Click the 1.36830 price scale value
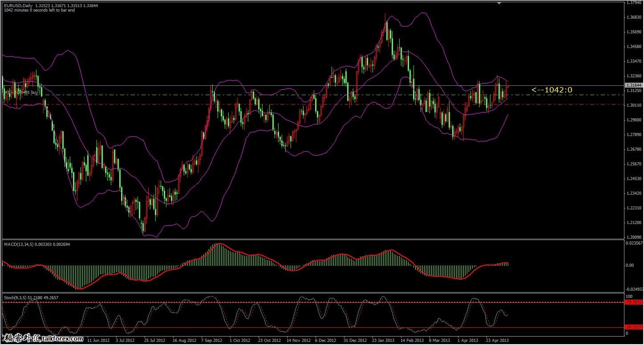This screenshot has width=644, height=345. pyautogui.click(x=633, y=17)
